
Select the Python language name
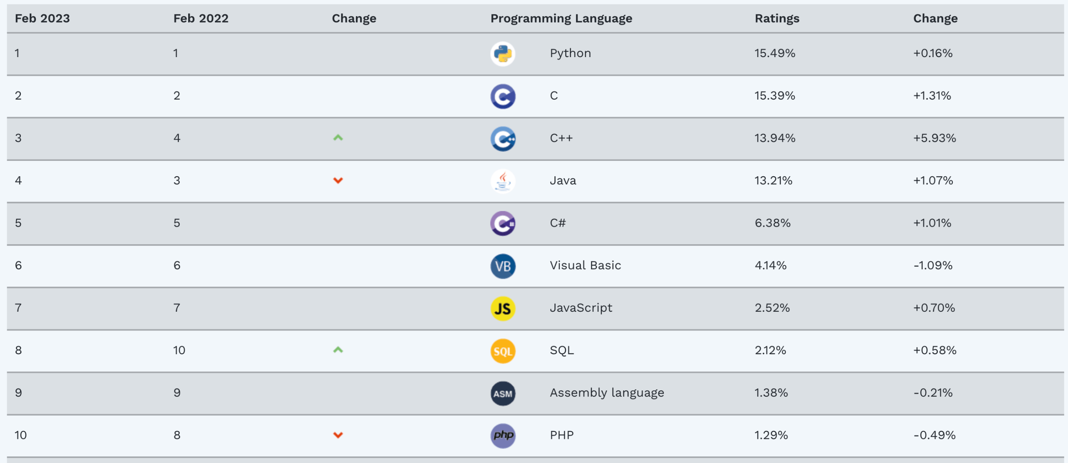570,53
